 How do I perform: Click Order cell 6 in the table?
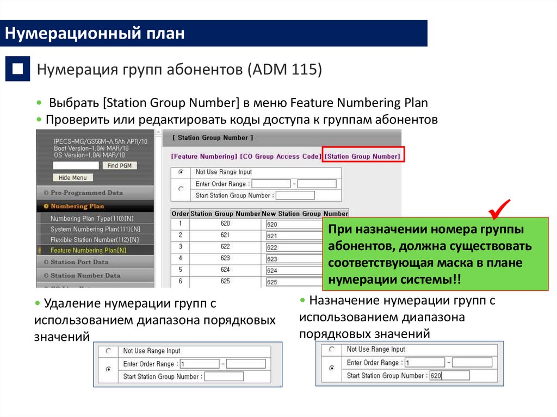point(180,281)
